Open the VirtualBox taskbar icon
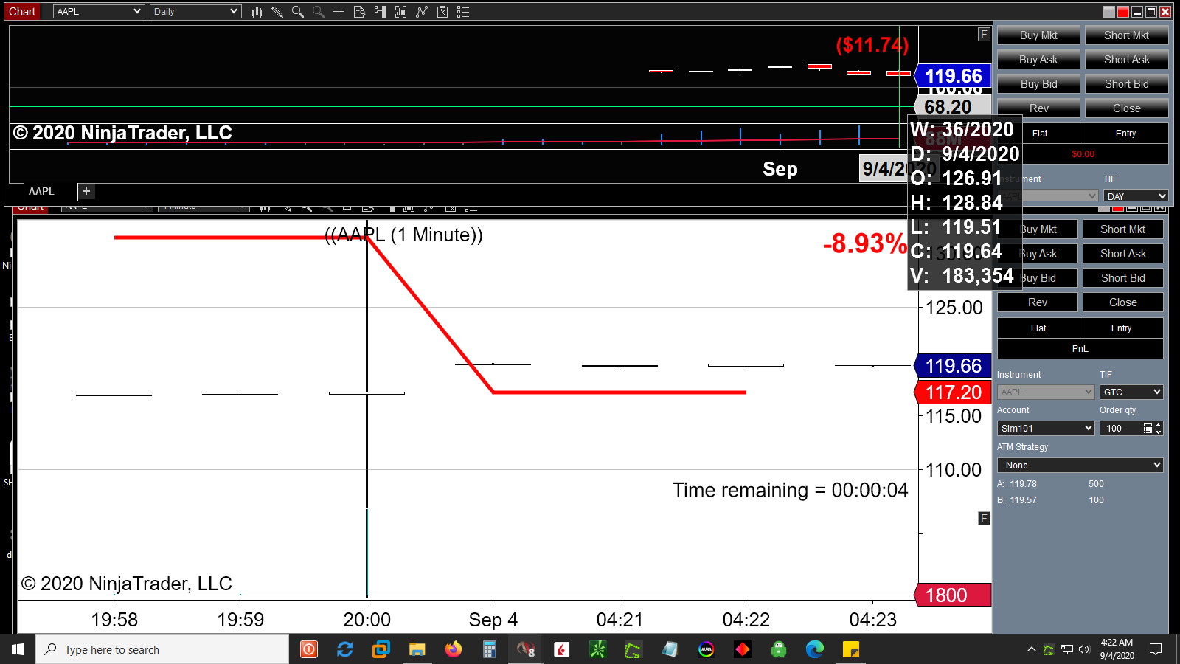 [381, 649]
